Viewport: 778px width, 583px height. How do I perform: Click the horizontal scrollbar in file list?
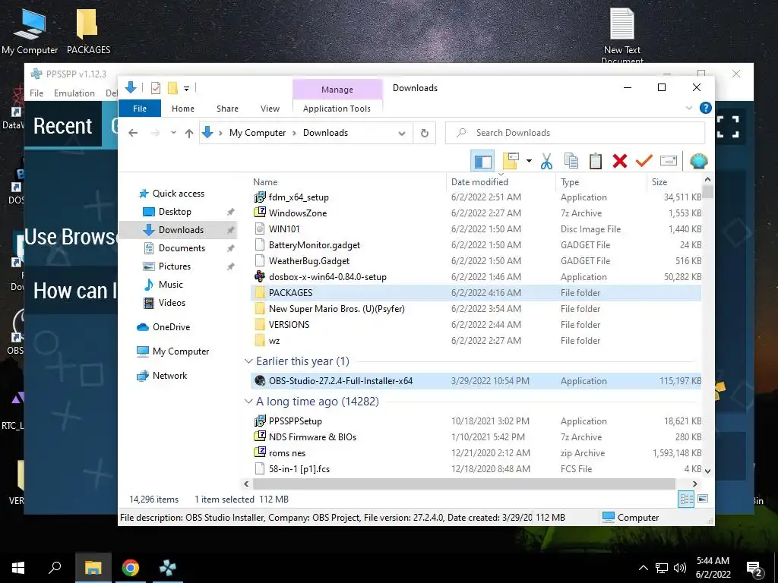[463, 484]
